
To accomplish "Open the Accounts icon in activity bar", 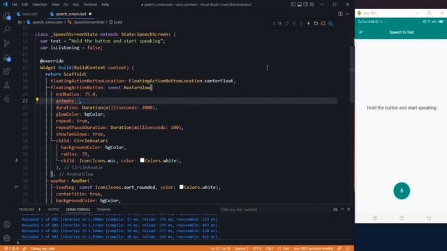I will (6, 225).
